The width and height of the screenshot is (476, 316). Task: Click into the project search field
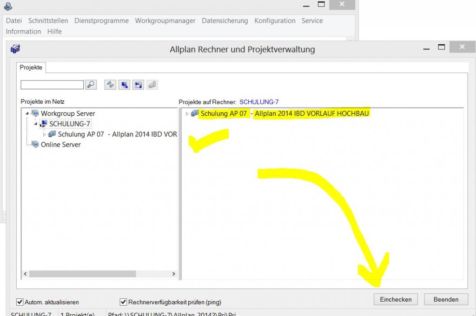point(52,85)
